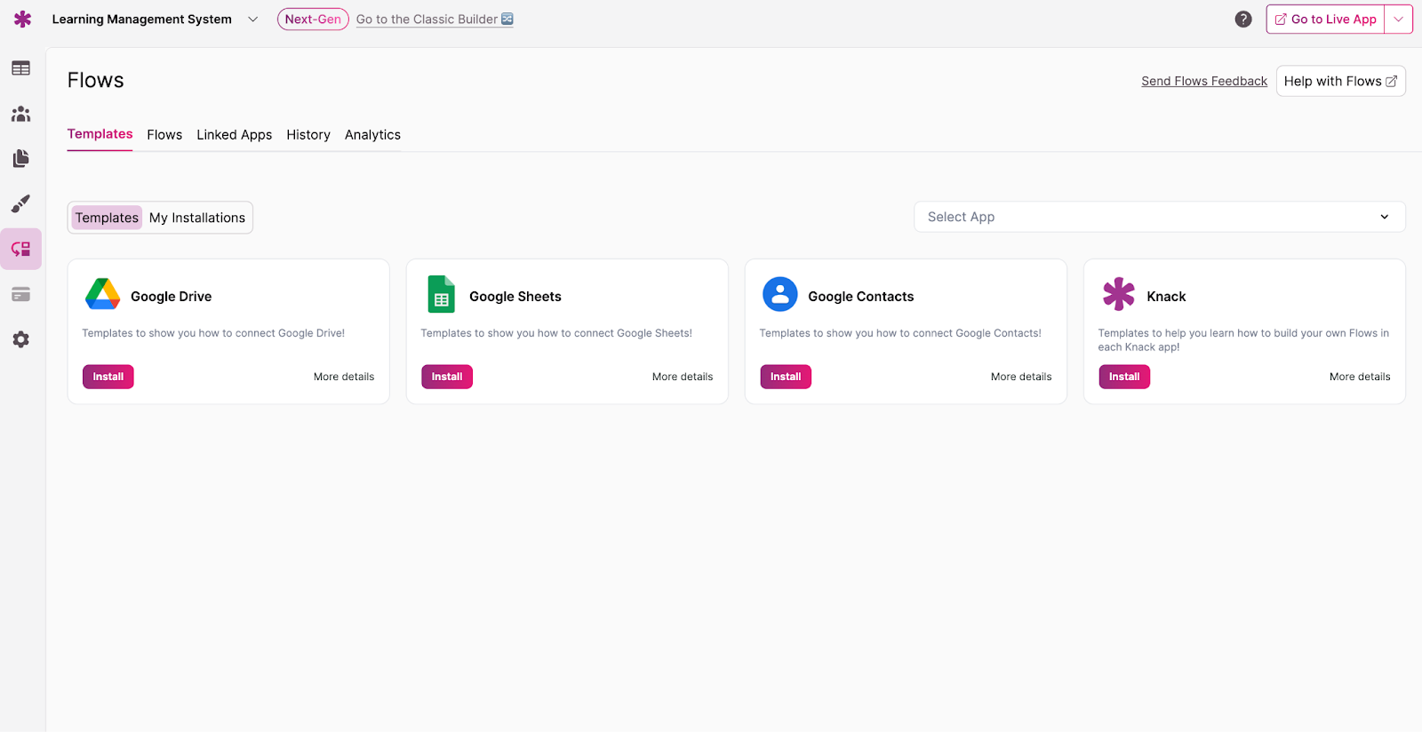Select the My Installations toggle
Viewport: 1422px width, 732px height.
pyautogui.click(x=197, y=218)
